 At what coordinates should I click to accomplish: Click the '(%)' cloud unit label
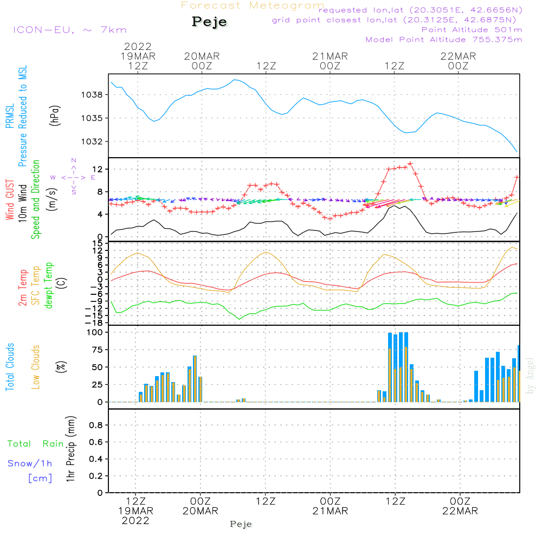pos(61,367)
